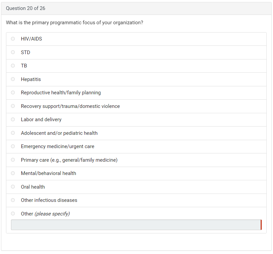Pick Primary care general/family medicine option
Viewport: 273px width, 254px height.
point(13,160)
